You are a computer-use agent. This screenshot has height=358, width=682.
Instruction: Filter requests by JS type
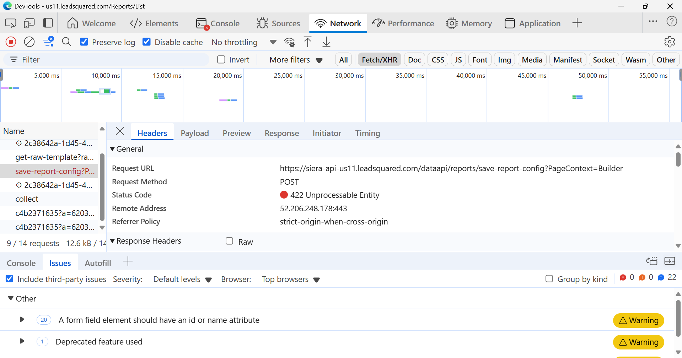458,60
